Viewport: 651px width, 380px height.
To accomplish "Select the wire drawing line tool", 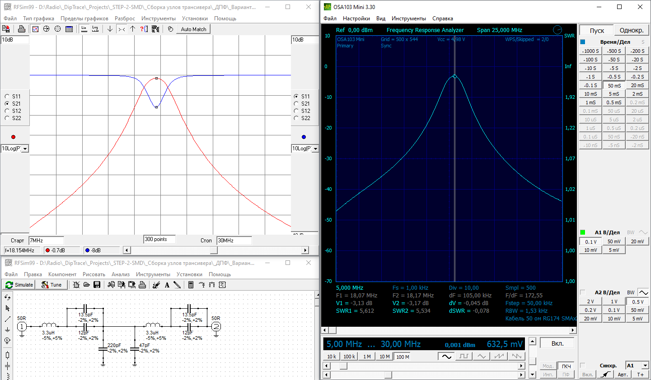I will pos(7,319).
